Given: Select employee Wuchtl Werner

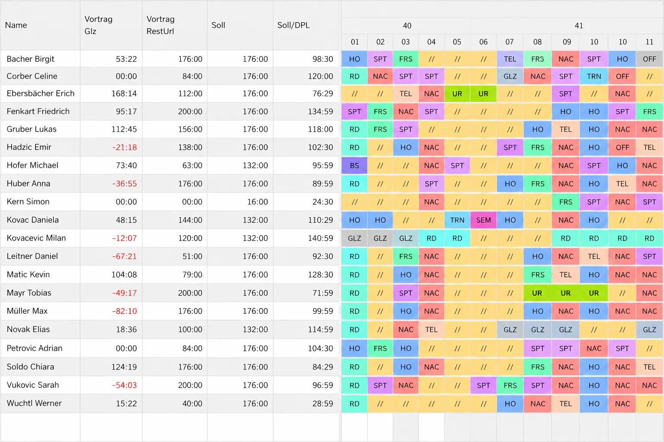Looking at the screenshot, I should pos(34,404).
